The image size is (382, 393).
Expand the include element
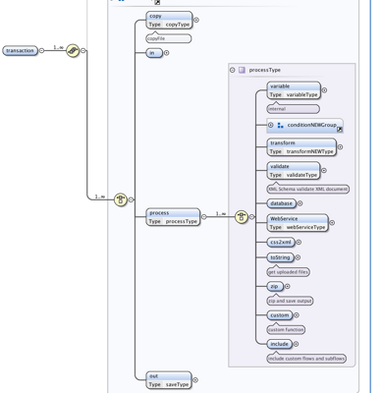(296, 344)
